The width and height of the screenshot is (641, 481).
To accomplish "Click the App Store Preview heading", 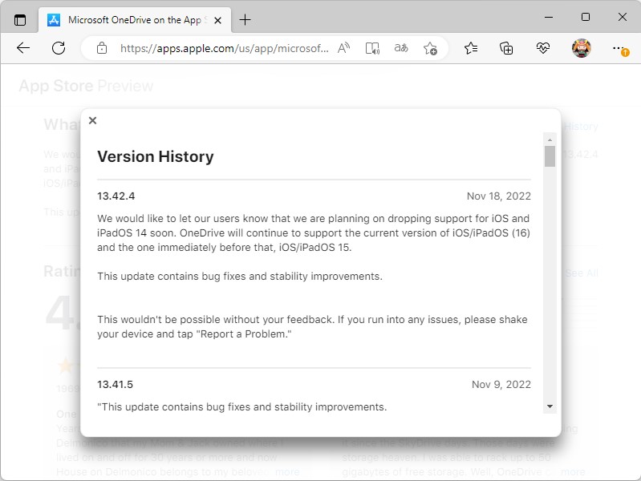I will (x=86, y=86).
